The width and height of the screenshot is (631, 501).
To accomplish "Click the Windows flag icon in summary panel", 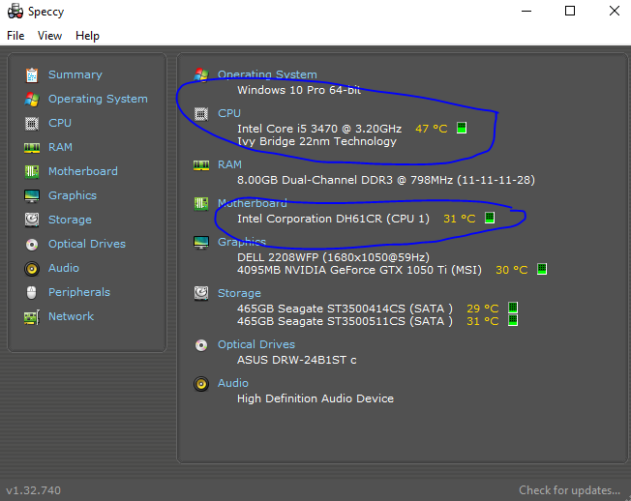I will pyautogui.click(x=201, y=75).
